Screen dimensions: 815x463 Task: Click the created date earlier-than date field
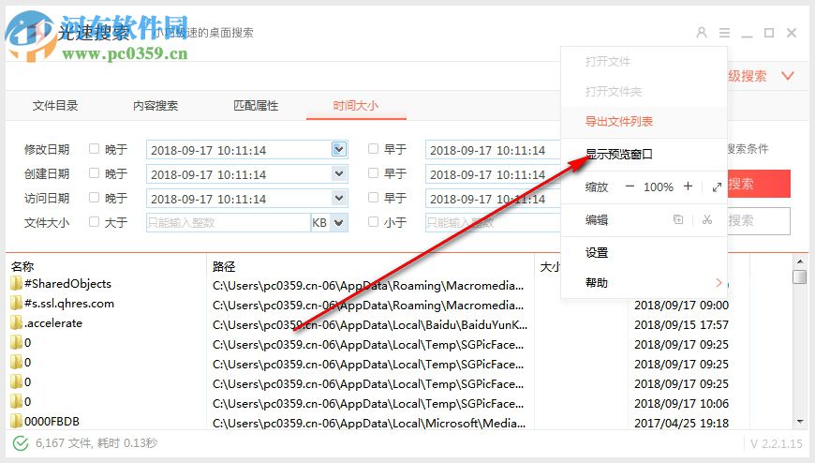pos(493,174)
